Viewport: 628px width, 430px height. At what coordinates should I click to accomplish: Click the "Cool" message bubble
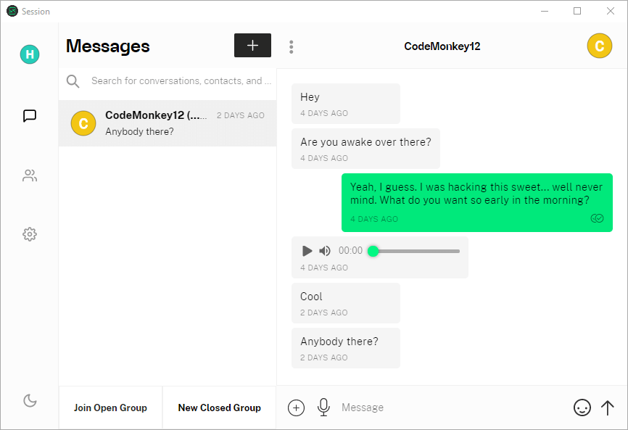346,303
